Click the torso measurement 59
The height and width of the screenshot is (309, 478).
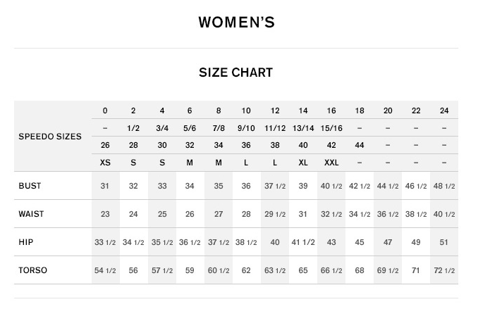[x=190, y=270]
